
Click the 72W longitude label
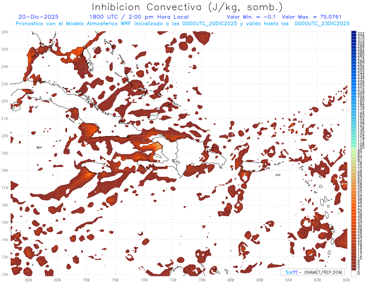[x=173, y=280]
